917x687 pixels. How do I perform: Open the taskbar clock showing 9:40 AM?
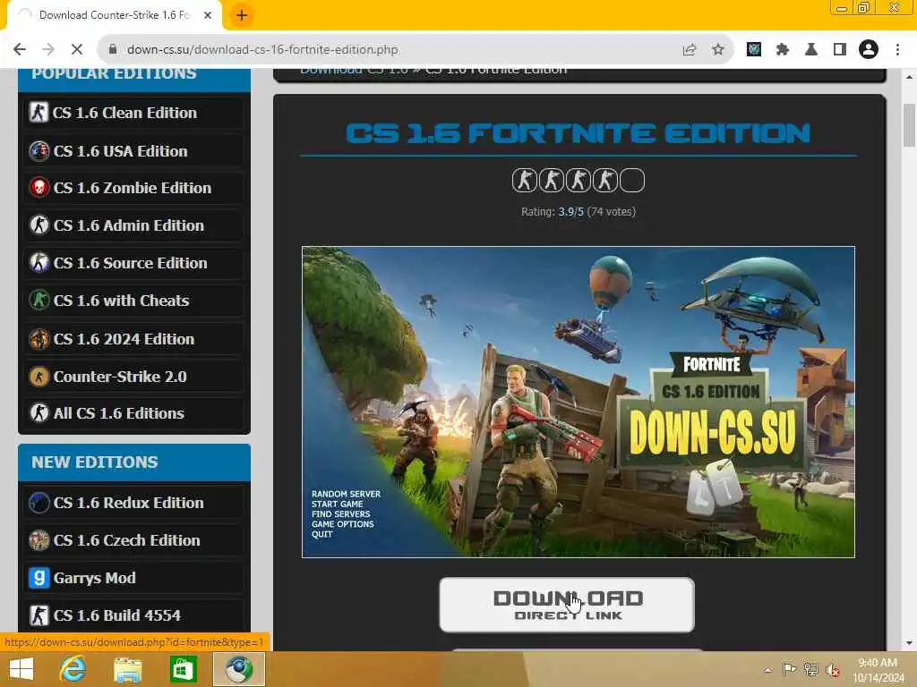(878, 670)
